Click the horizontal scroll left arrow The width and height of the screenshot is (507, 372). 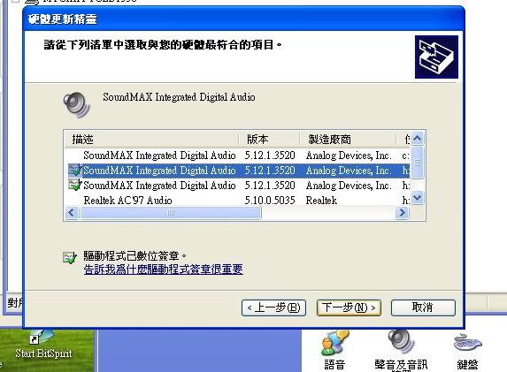tap(72, 213)
